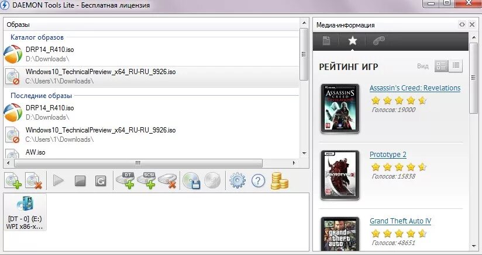
Task: Click the Remount all images icon
Action: point(101,181)
